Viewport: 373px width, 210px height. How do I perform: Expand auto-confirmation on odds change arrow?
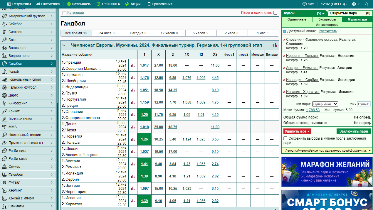tap(370, 150)
